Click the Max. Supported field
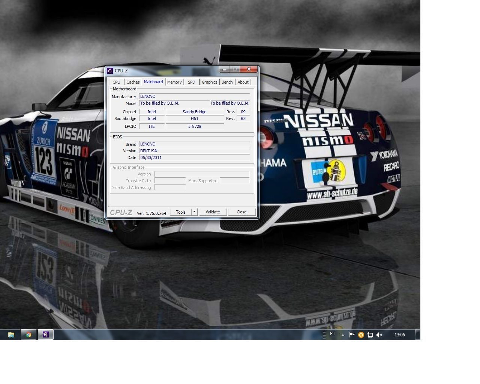 point(235,181)
